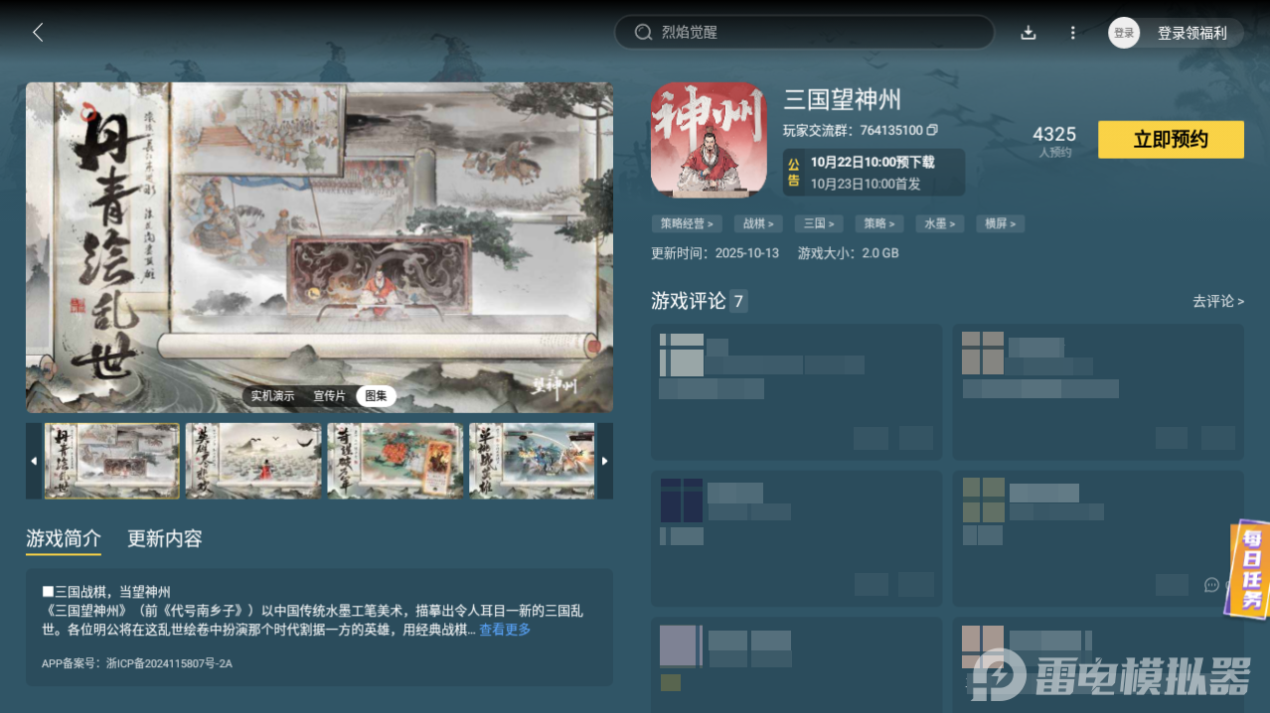Click the 登录 avatar icon at top right
1270x713 pixels.
(1123, 32)
